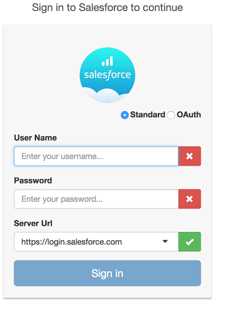This screenshot has height=314, width=227.
Task: Click the Sign in button
Action: (x=107, y=273)
